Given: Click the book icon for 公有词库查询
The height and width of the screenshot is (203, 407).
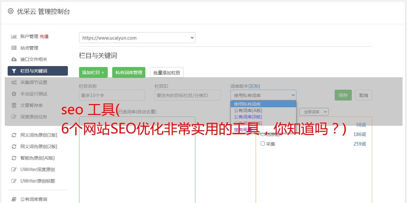Looking at the screenshot, I should click(14, 199).
